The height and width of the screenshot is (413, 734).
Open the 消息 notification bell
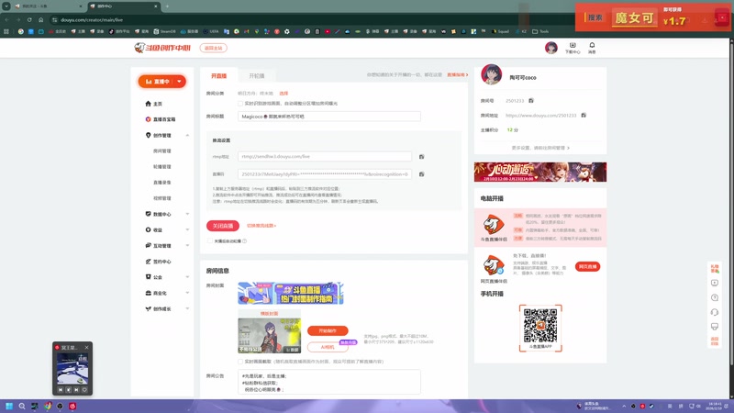pyautogui.click(x=592, y=48)
